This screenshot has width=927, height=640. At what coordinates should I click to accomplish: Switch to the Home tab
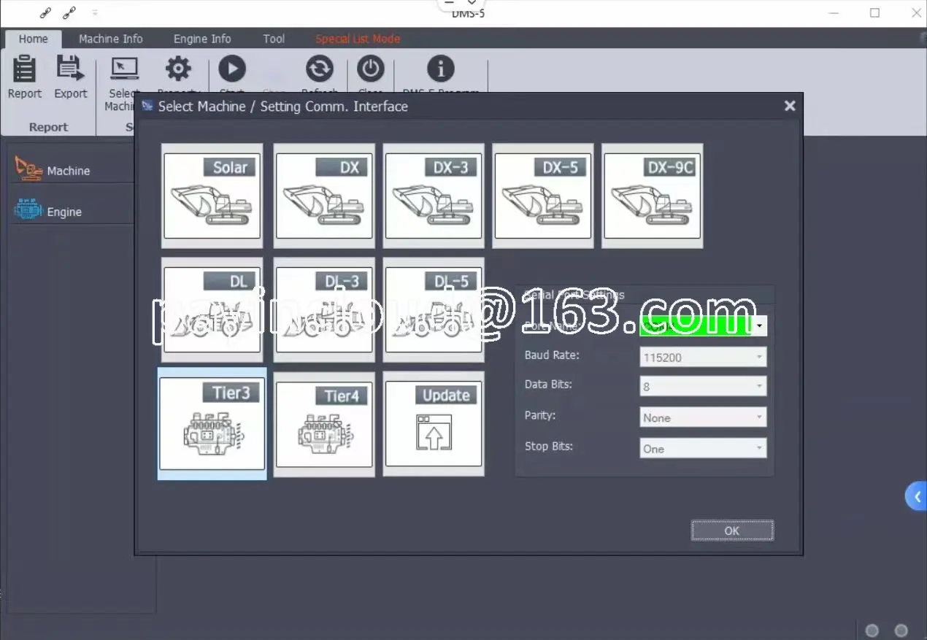[x=34, y=39]
